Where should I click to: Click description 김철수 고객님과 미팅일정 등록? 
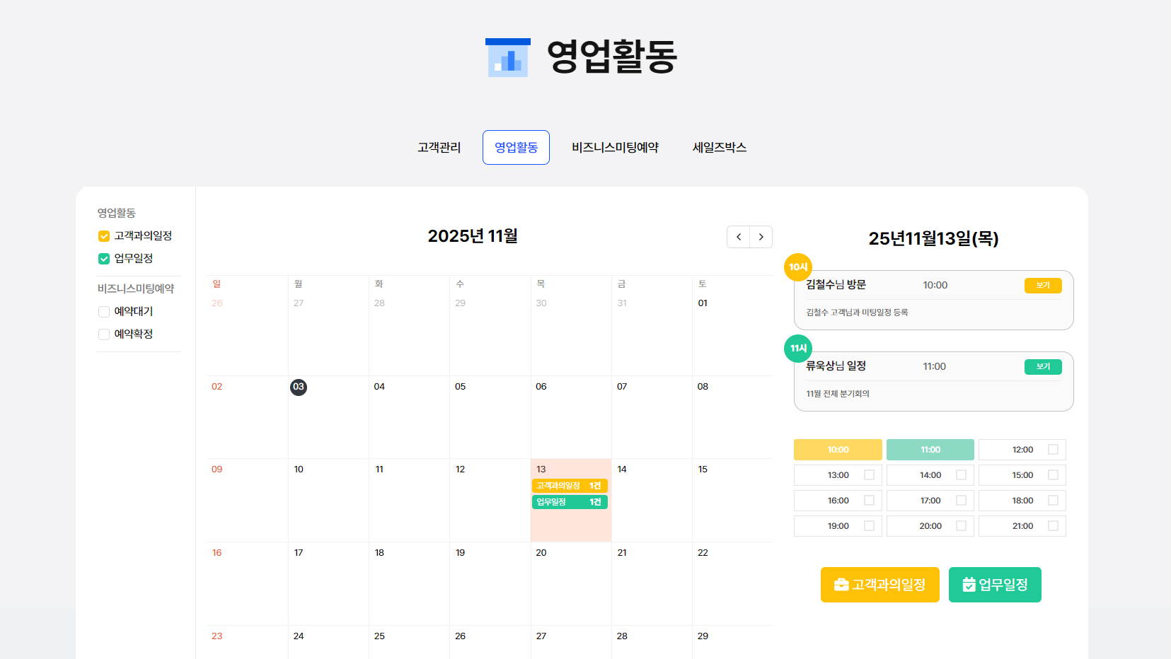[x=857, y=313]
